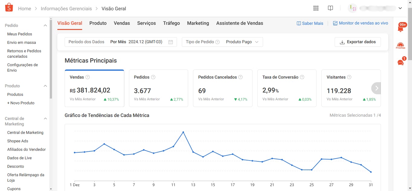Open the apps grid menu icon
Image resolution: width=412 pixels, height=191 pixels.
[316, 8]
